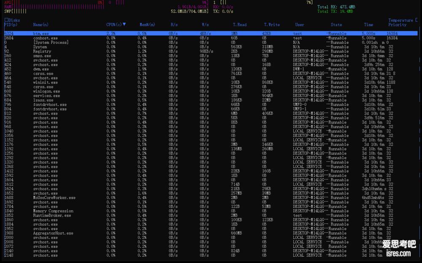Select the smss.exe process row
Viewport: 422px width, 263px height.
coord(211,56)
